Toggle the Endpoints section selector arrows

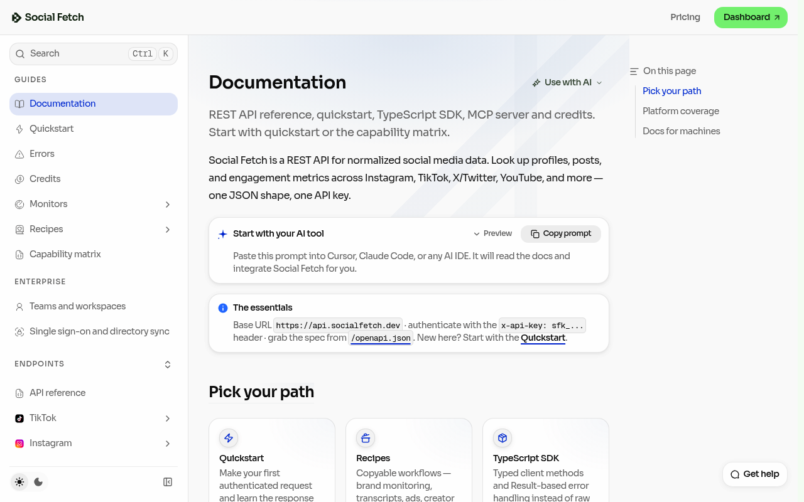[x=168, y=365]
